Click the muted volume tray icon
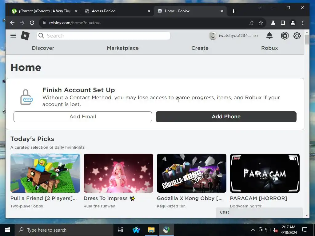Viewport: 315px width, 236px height. pos(275,230)
